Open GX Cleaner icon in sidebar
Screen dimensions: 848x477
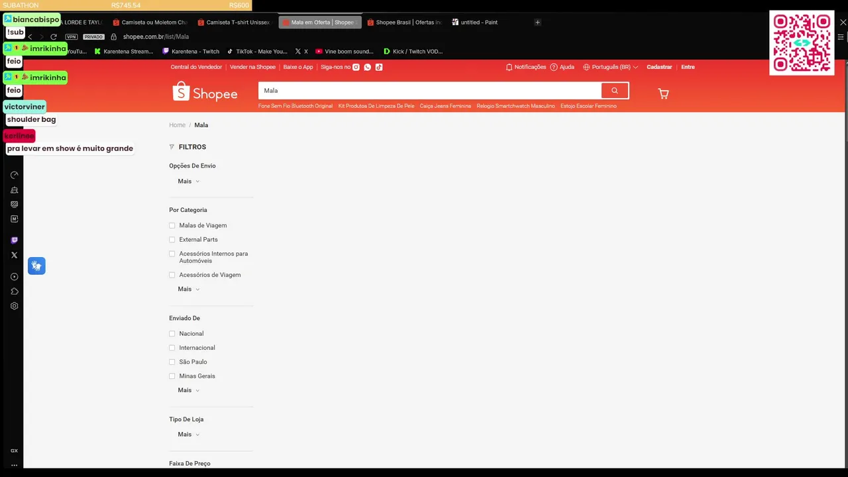tap(14, 190)
